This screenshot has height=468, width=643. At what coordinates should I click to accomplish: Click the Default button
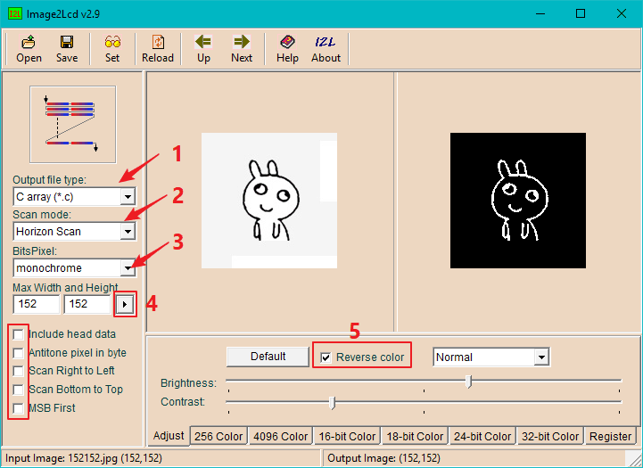point(268,357)
